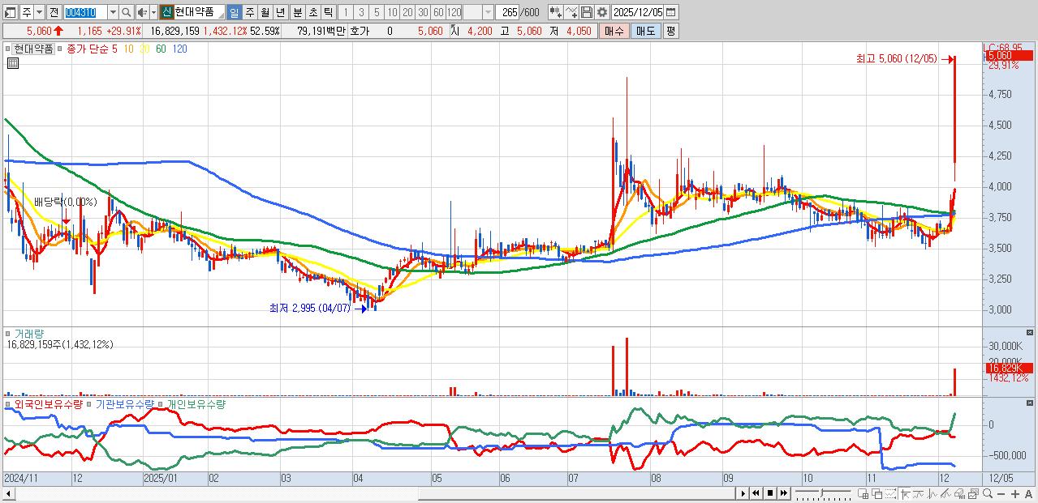Click the speaker sound icon
Screen dimensions: 1038x503
click(142, 12)
